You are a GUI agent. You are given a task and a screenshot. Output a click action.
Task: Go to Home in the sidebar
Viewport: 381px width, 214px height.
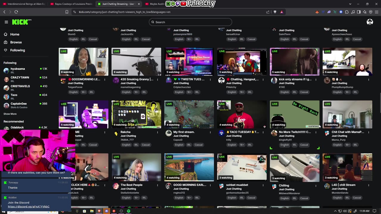[15, 34]
